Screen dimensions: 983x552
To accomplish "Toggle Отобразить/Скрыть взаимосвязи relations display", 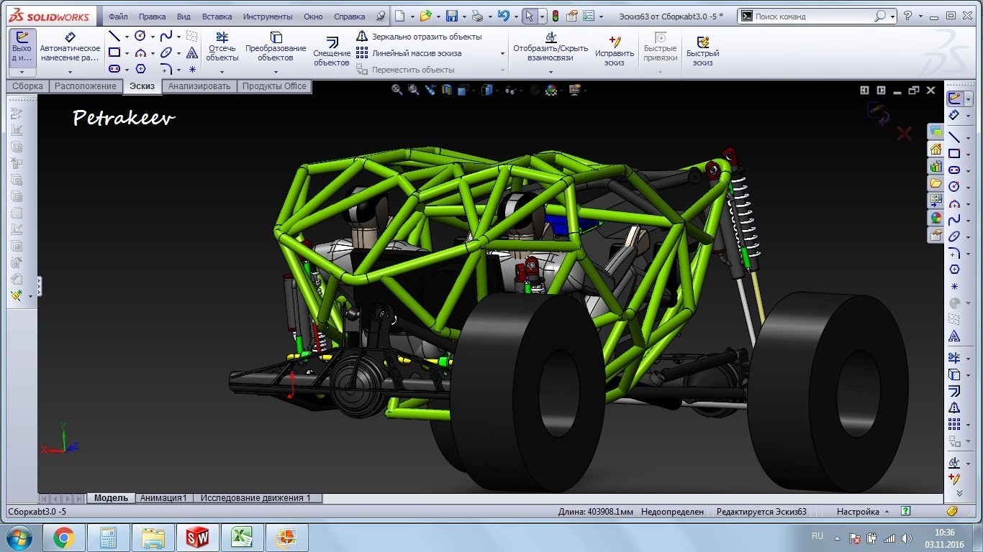I will coord(551,47).
